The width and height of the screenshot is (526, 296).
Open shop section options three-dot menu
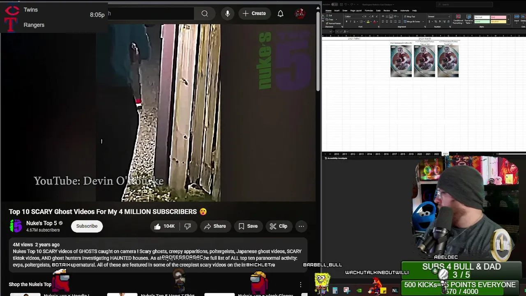pyautogui.click(x=300, y=284)
